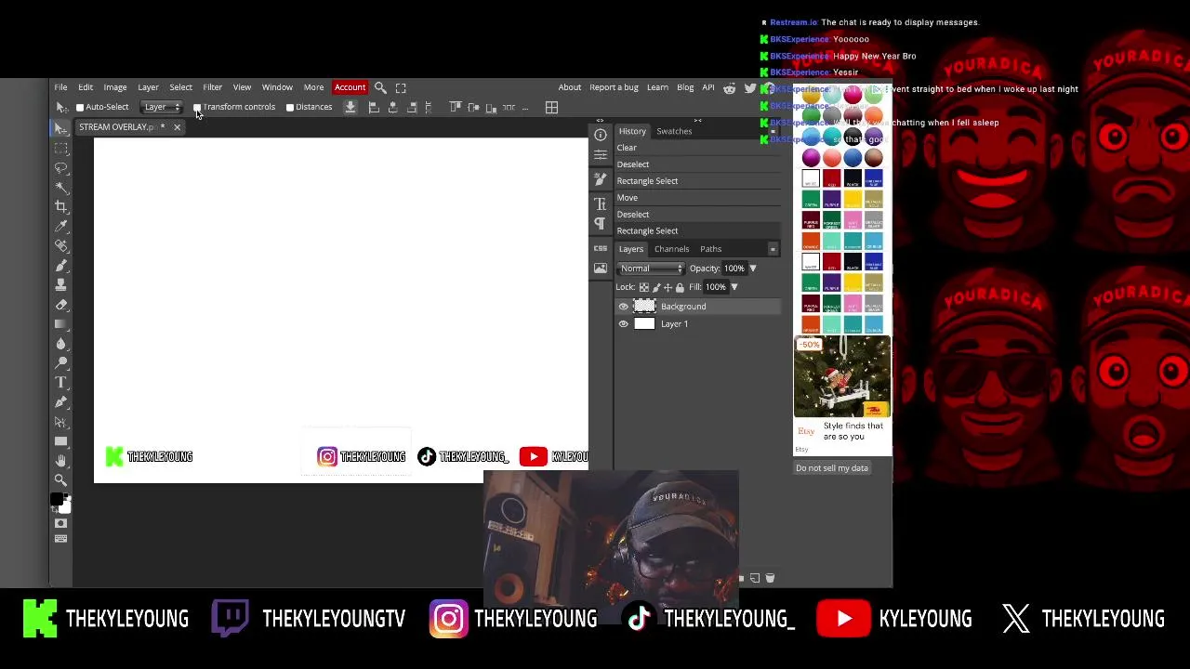Expand the Fill slider arrow

click(x=734, y=287)
